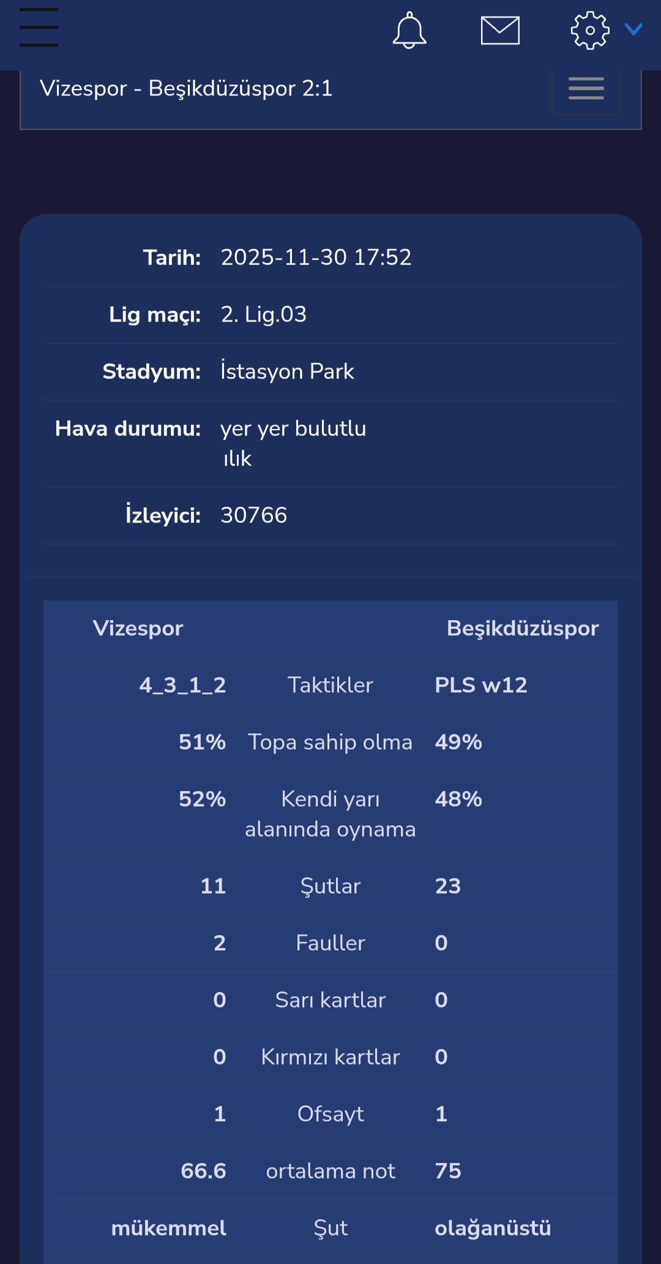
Task: Open the settings gear icon
Action: (590, 30)
